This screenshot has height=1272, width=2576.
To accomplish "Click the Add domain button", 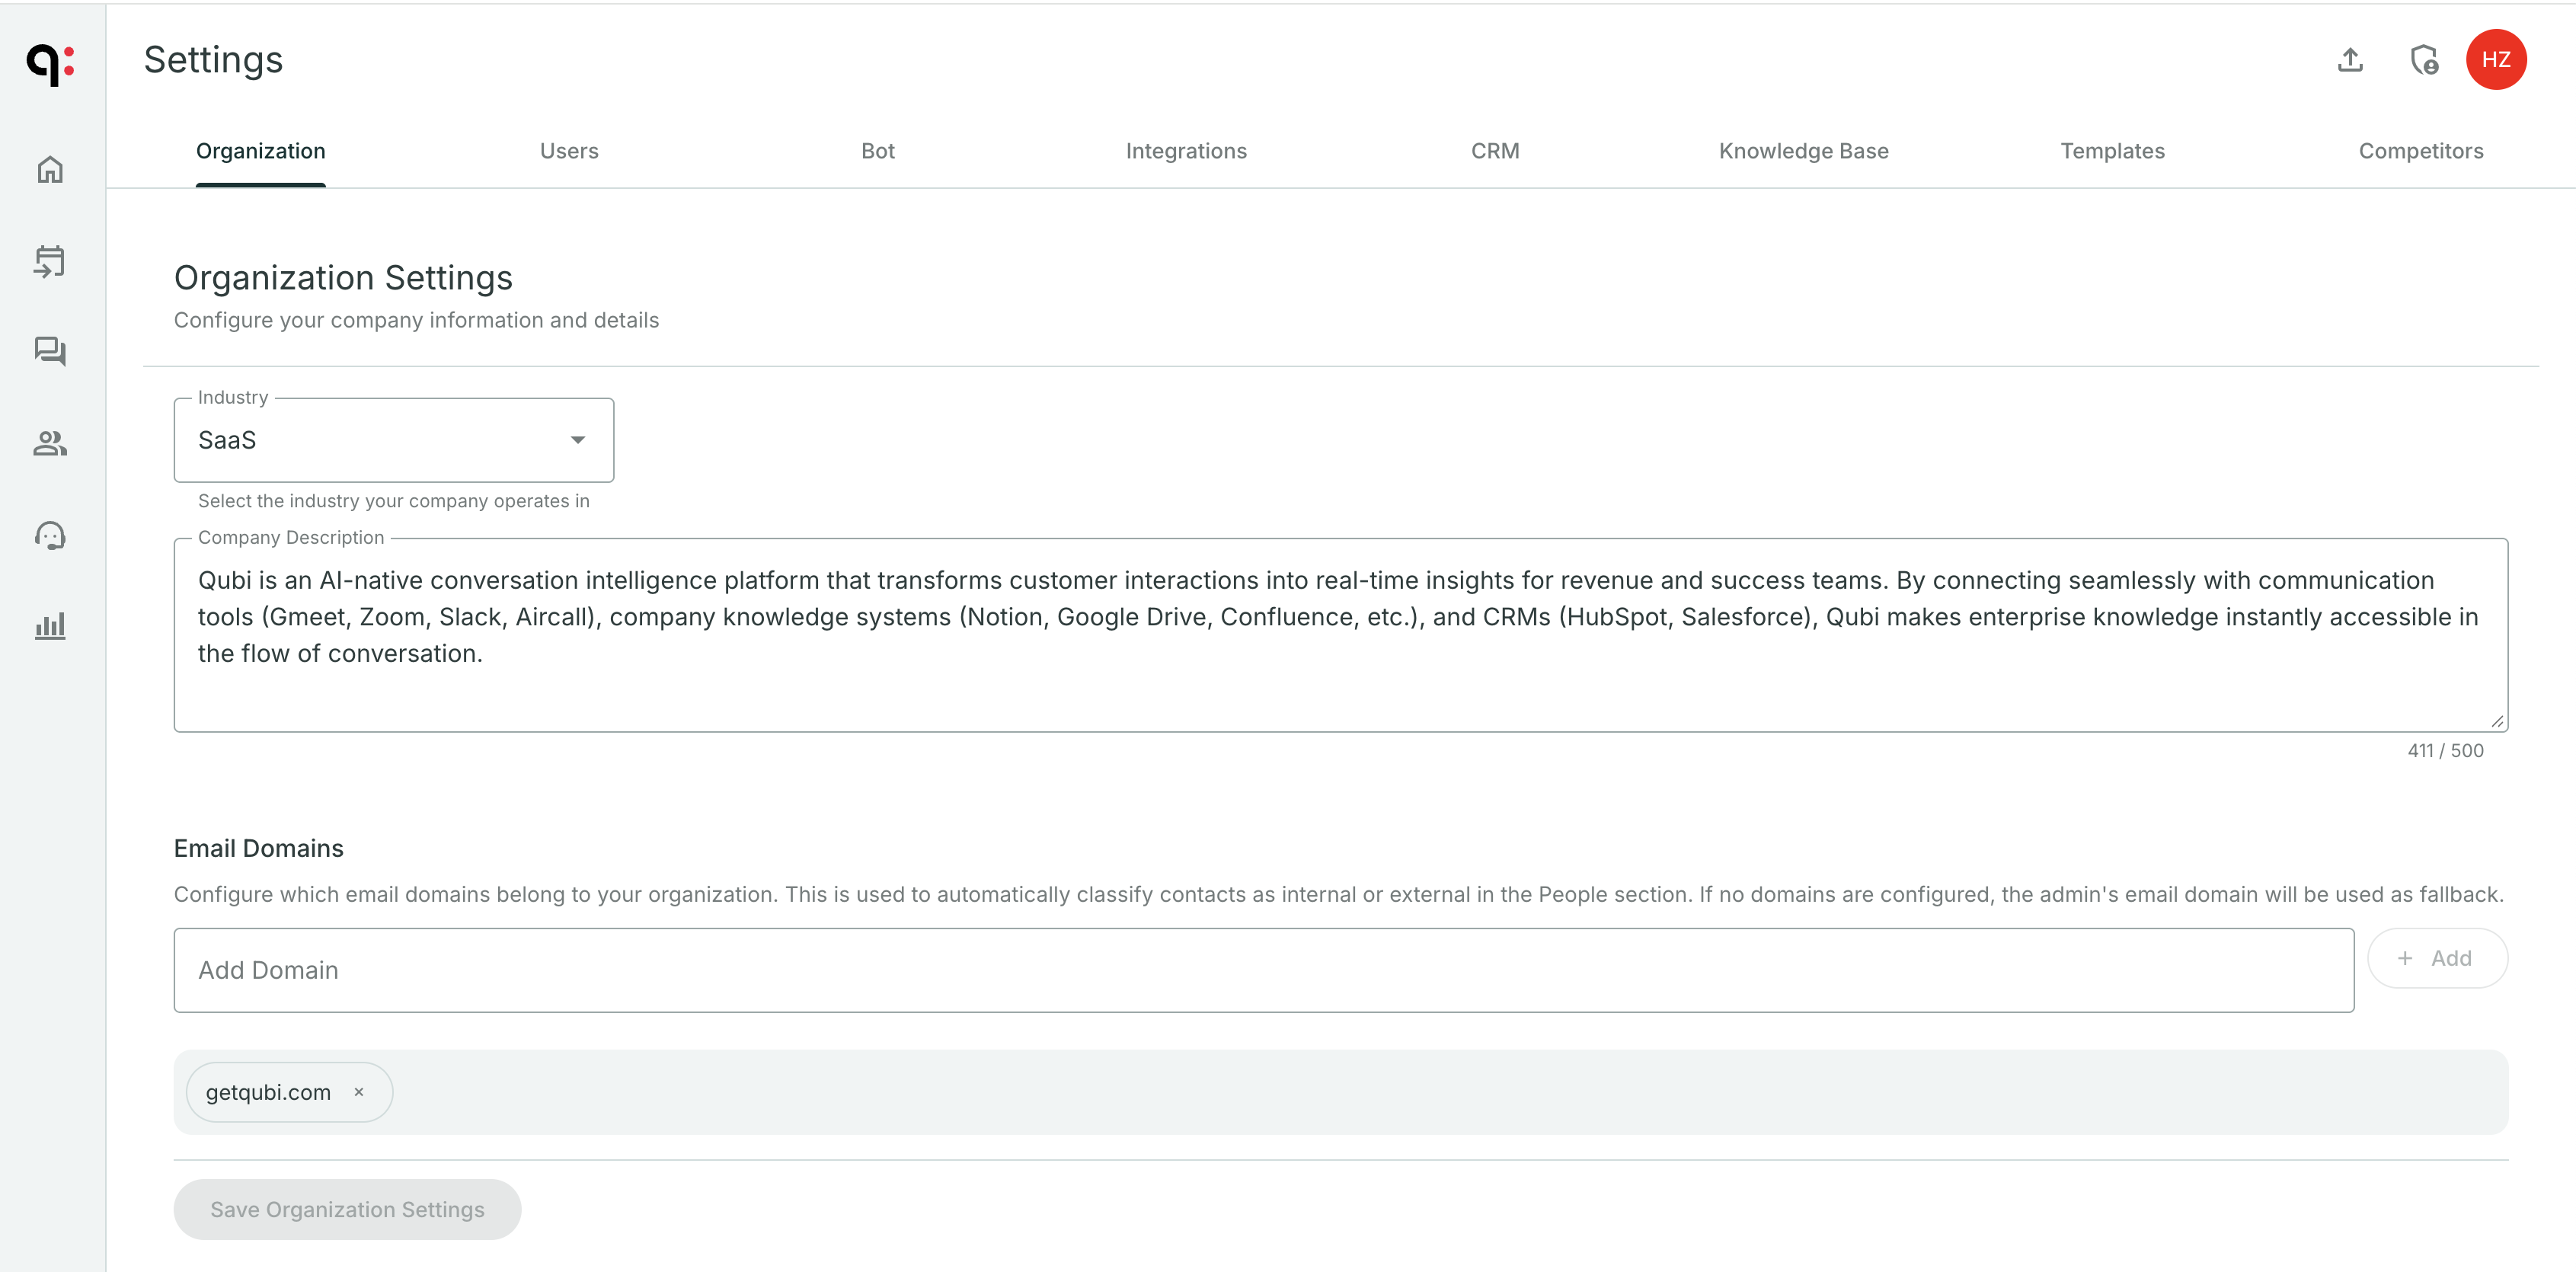I will click(x=2436, y=958).
